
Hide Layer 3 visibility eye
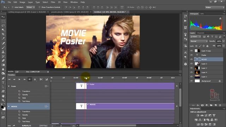(x=191, y=64)
